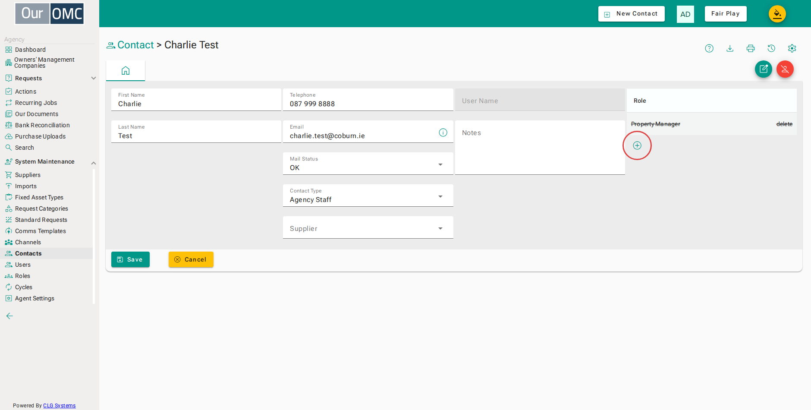Add a role with plus icon
This screenshot has width=811, height=410.
[637, 145]
